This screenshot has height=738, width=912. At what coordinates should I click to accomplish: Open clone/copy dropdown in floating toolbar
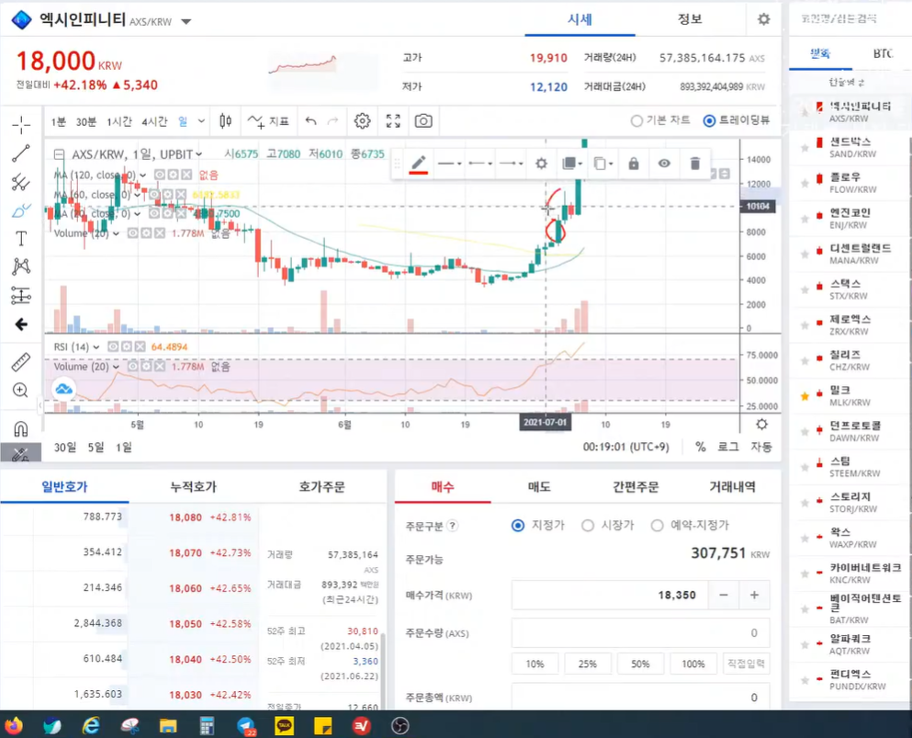(x=603, y=164)
